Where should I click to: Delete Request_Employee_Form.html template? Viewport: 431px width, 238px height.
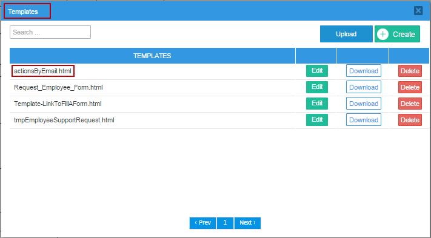410,87
